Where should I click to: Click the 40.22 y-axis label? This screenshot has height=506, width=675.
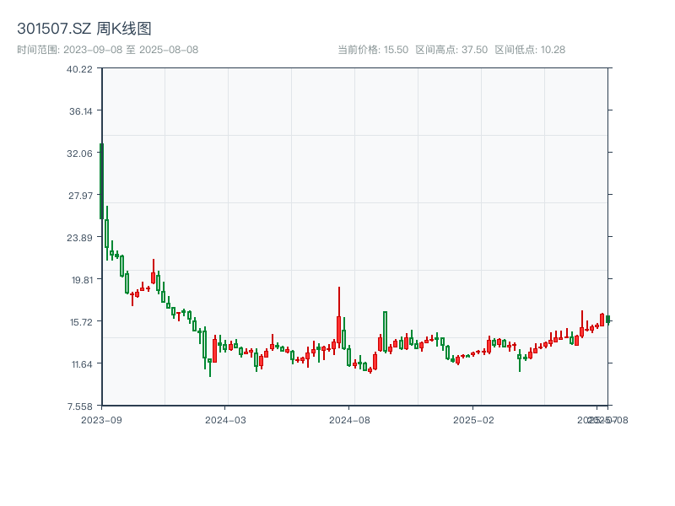click(x=80, y=69)
